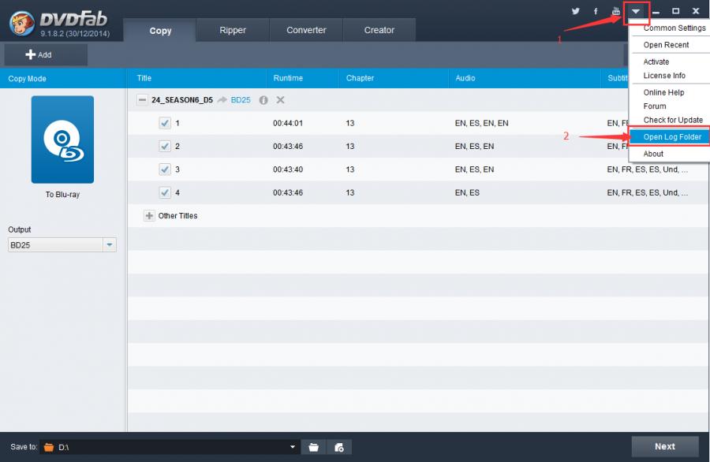Click audio EN, ES of title 4

point(467,192)
